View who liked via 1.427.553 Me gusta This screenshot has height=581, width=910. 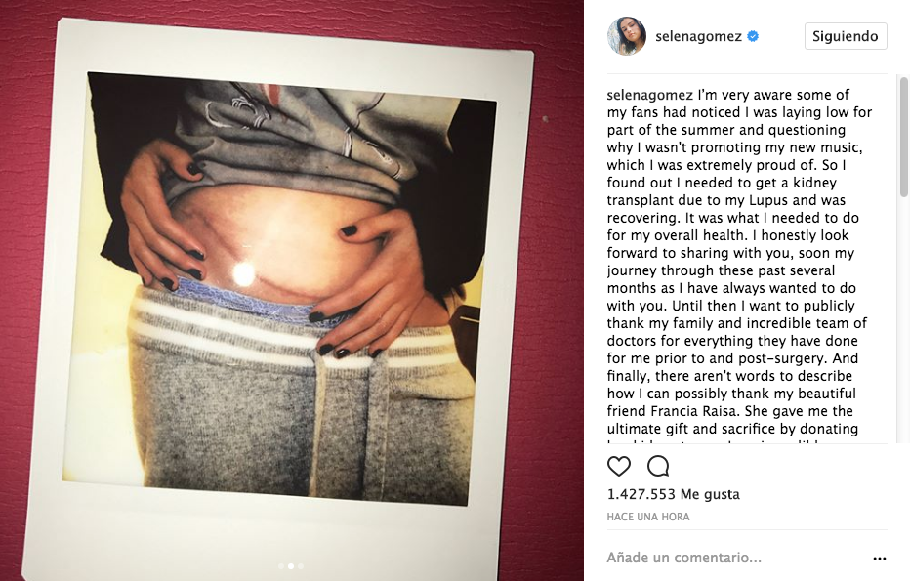click(x=673, y=494)
